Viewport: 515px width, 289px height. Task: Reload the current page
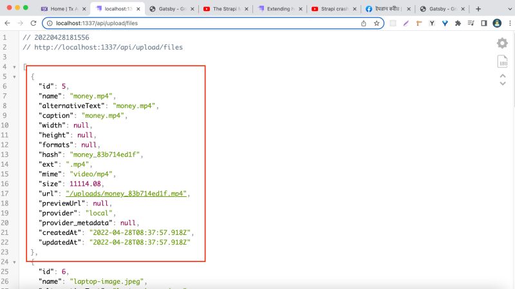point(33,23)
